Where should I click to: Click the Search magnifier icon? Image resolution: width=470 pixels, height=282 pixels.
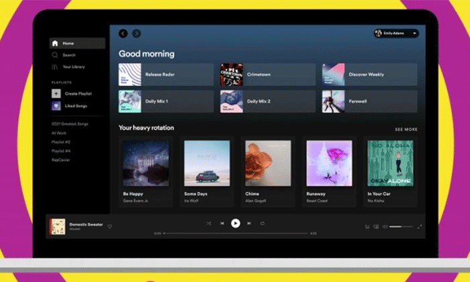click(55, 55)
